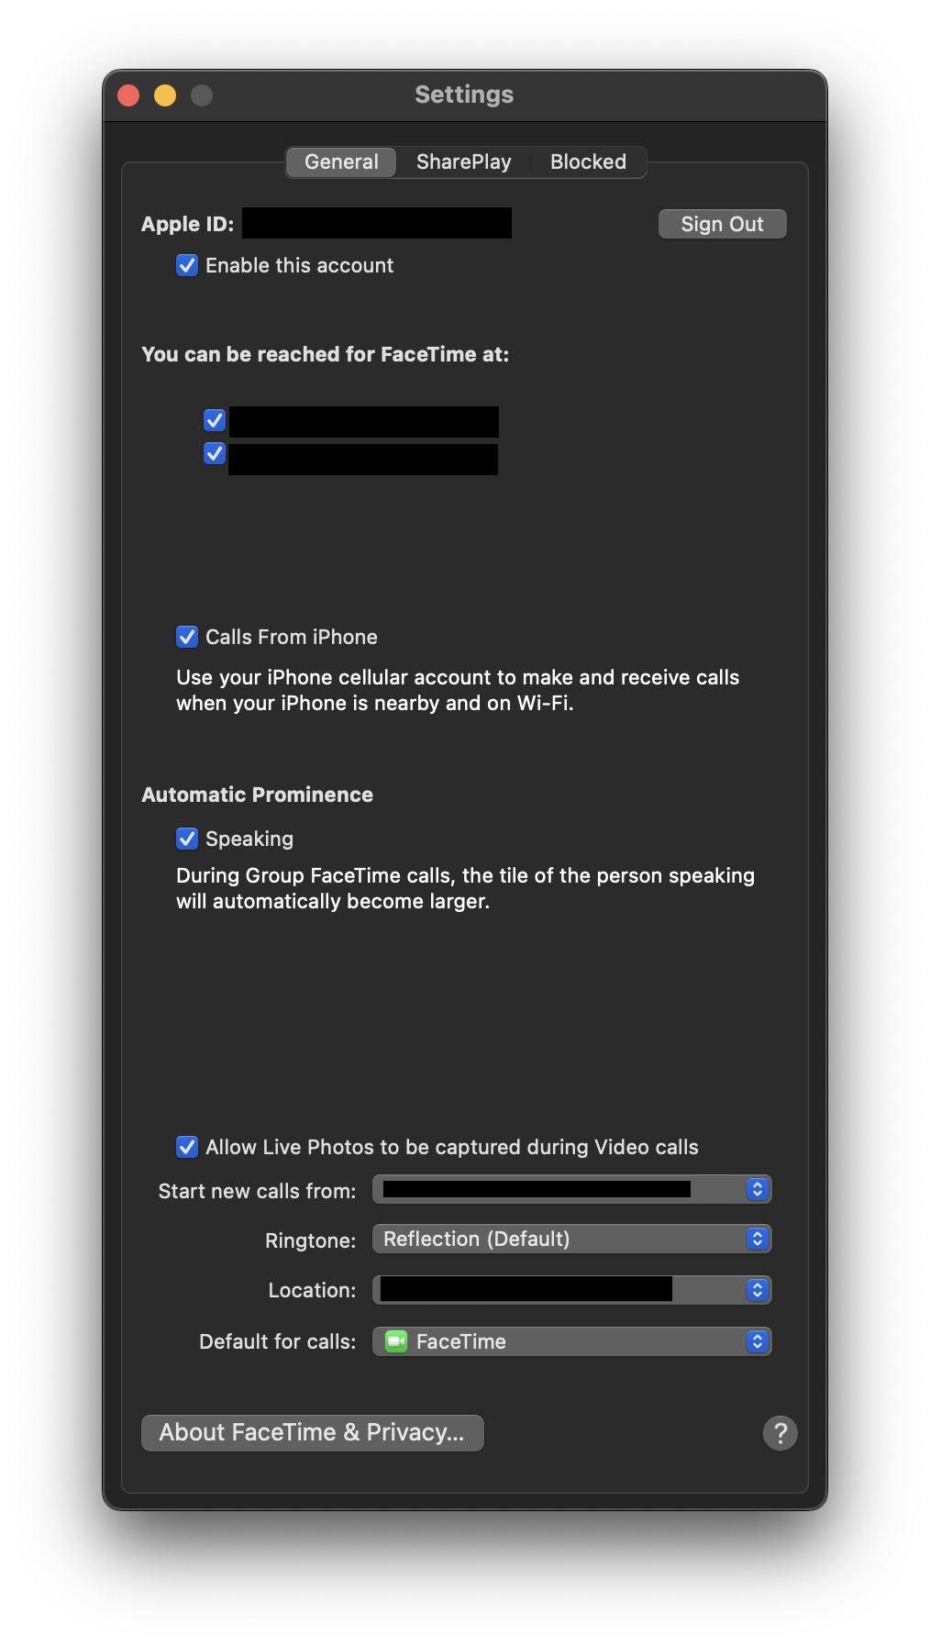
Task: Uncheck Enable this account
Action: click(187, 265)
